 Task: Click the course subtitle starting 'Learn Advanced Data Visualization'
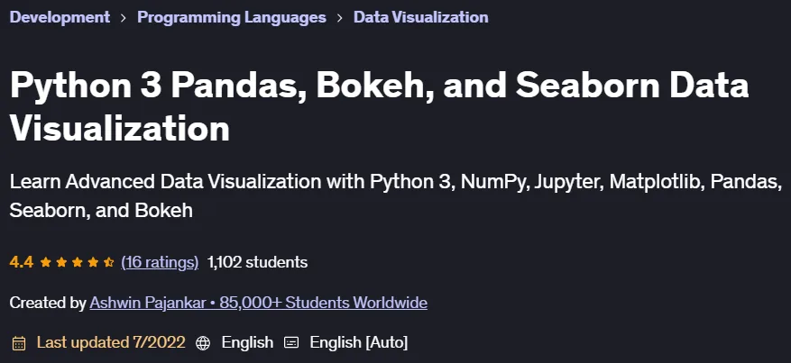pos(395,195)
